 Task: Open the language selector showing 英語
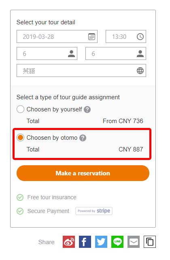[81, 70]
